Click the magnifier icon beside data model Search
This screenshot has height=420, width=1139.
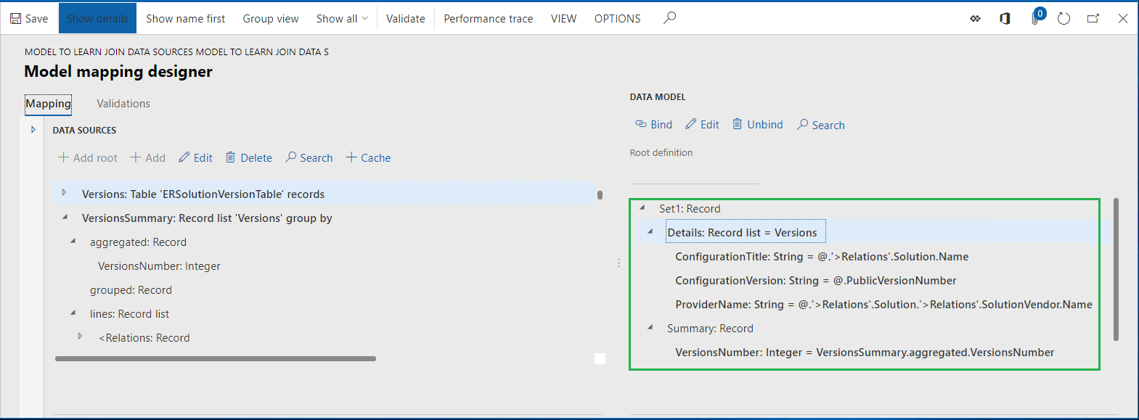(803, 124)
